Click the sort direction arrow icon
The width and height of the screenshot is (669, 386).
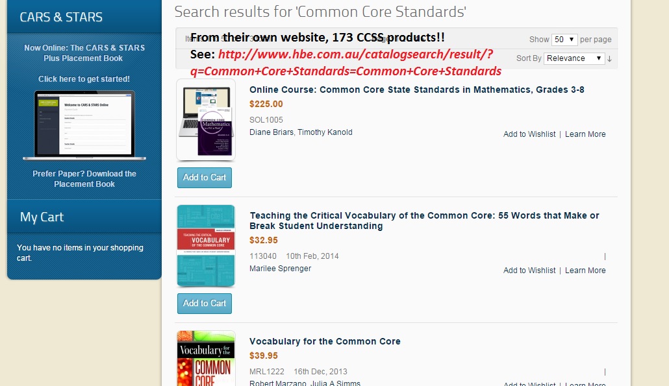609,58
